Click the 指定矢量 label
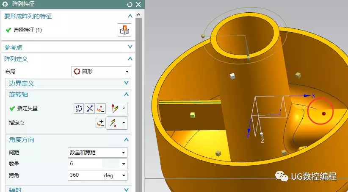This screenshot has width=348, height=192. coord(28,109)
